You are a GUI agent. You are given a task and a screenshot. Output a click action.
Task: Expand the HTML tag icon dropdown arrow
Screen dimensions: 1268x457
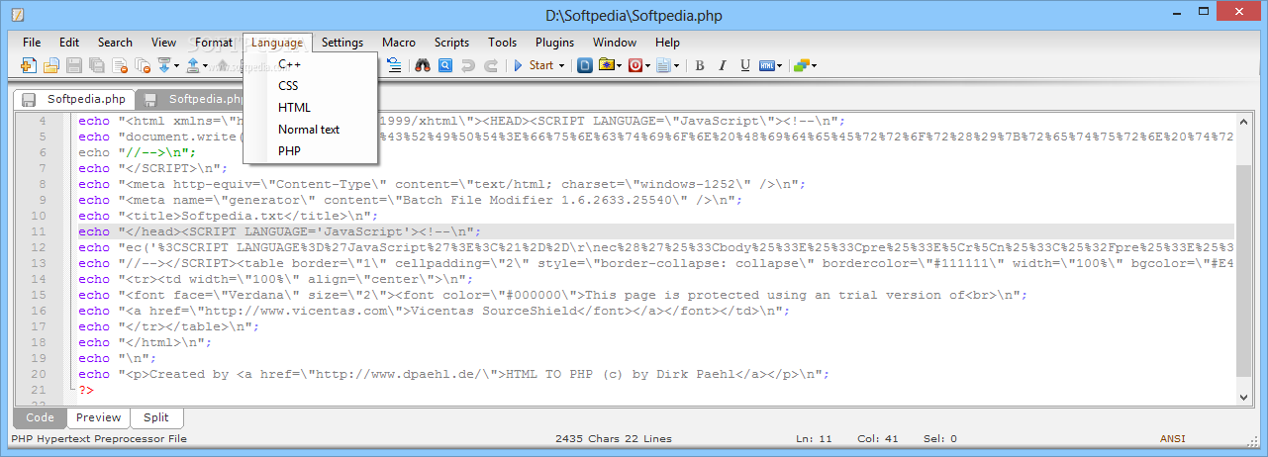click(780, 66)
